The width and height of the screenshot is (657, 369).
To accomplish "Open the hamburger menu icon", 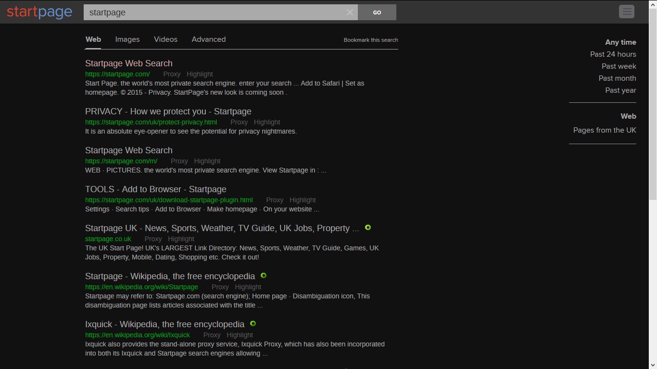I will (x=627, y=12).
